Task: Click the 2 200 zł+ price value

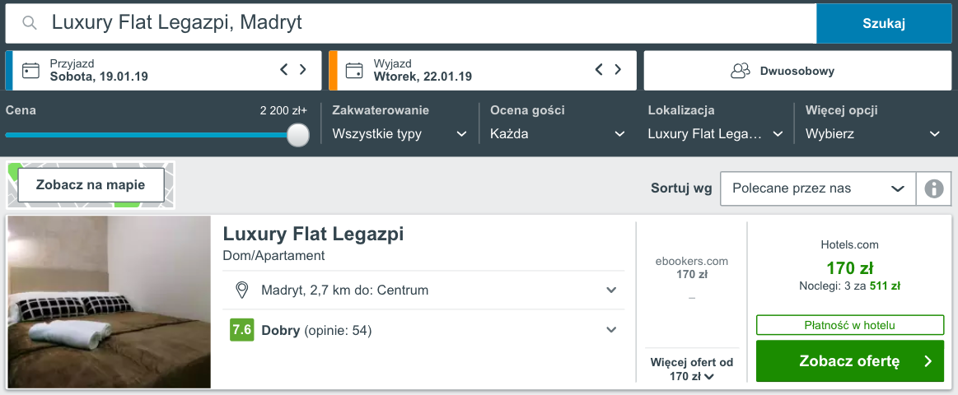Action: 283,110
